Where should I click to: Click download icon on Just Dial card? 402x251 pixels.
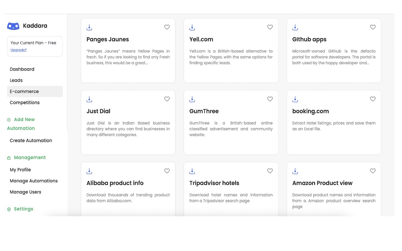pyautogui.click(x=89, y=99)
